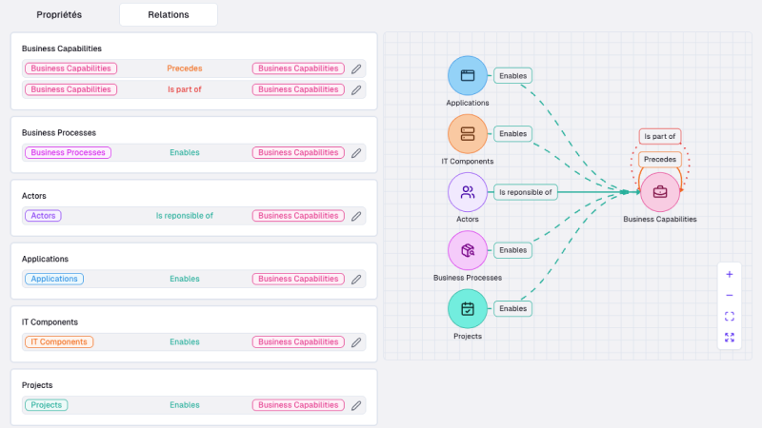Edit the Actors 'Is reponsible of' relation

[356, 216]
